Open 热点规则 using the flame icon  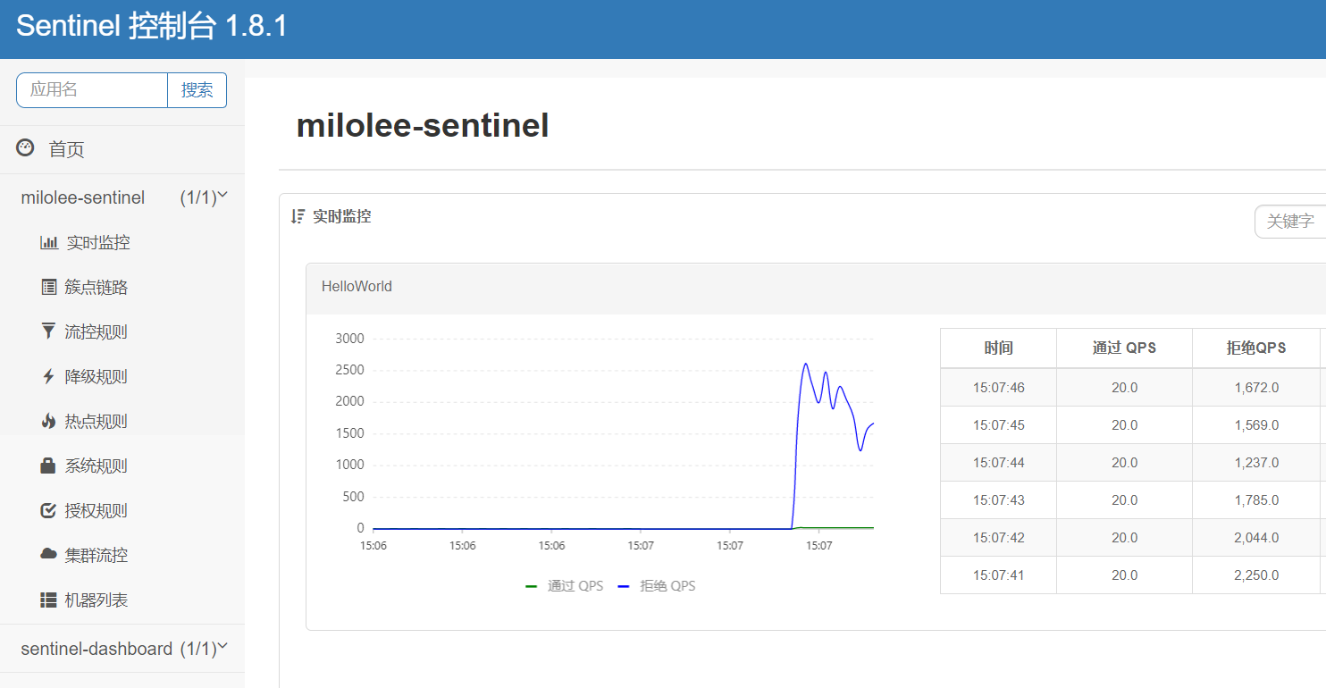[x=49, y=420]
